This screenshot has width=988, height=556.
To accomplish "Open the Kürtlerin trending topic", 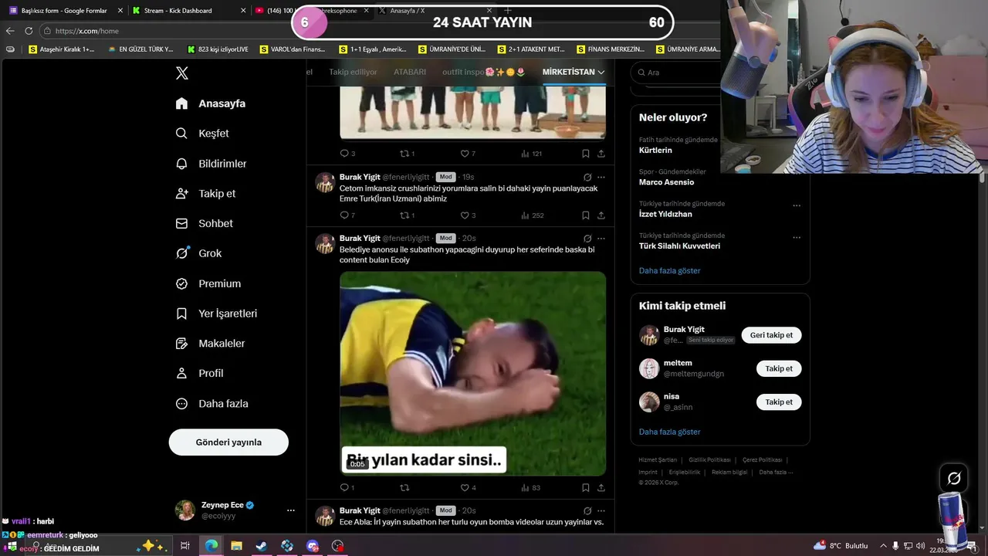I will click(655, 151).
